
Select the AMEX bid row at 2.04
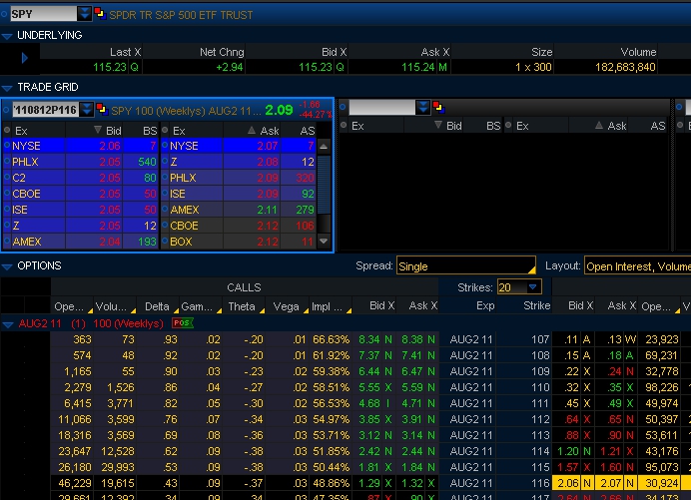click(x=81, y=242)
